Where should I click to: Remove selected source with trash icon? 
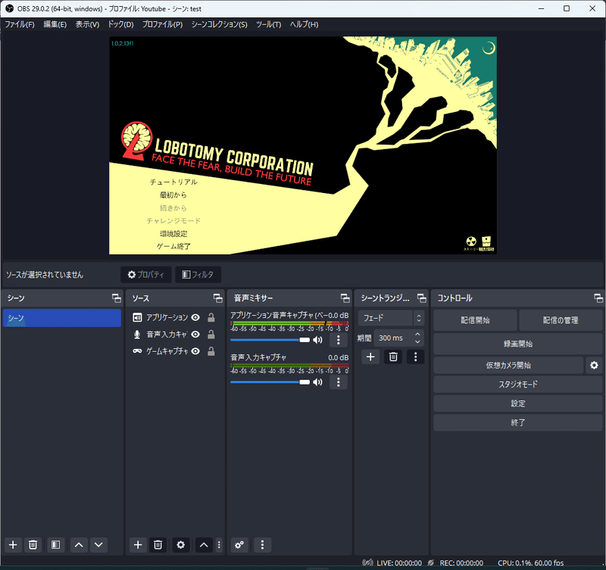(x=158, y=544)
